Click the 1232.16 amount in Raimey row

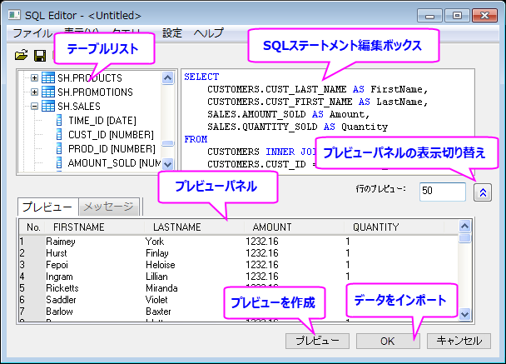click(x=261, y=242)
